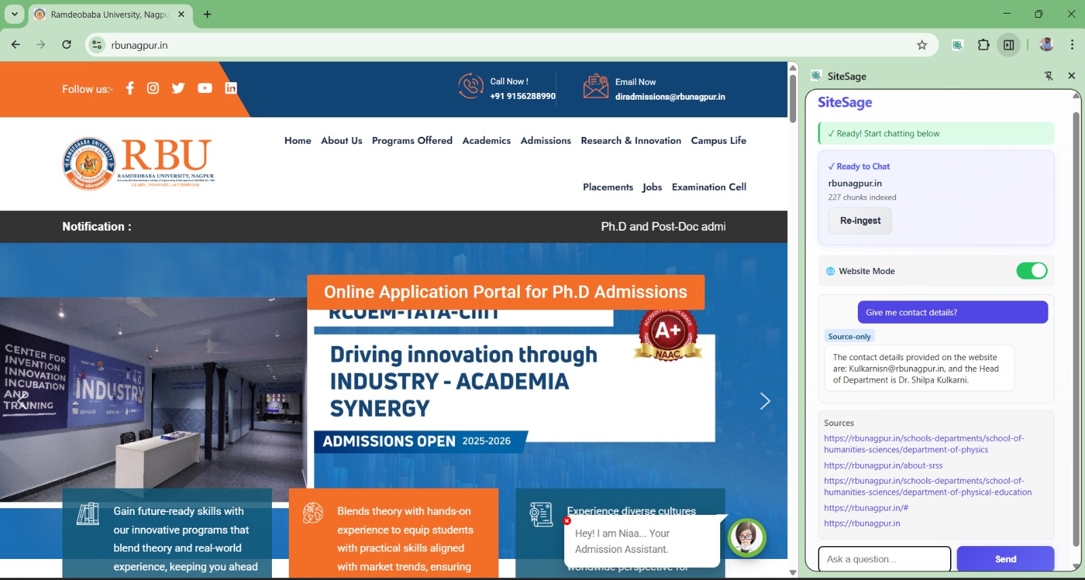Advance the banner with the next arrow
The height and width of the screenshot is (580, 1085).
765,401
